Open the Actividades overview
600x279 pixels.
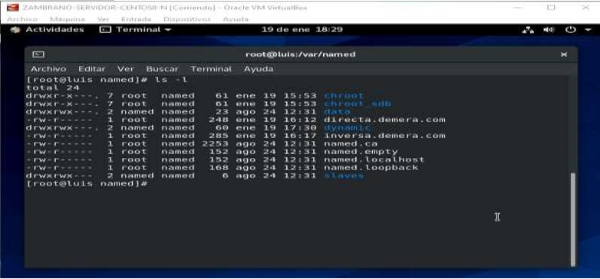pos(54,29)
